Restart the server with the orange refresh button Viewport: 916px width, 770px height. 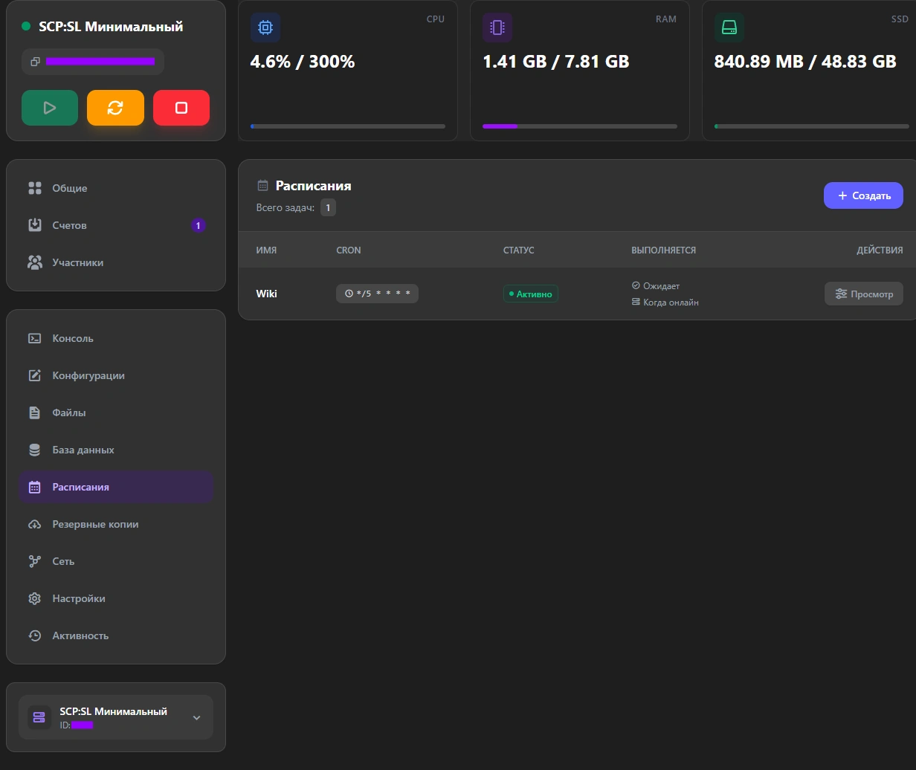click(115, 108)
